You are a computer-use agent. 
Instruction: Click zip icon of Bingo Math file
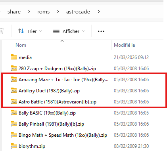coord(14,135)
